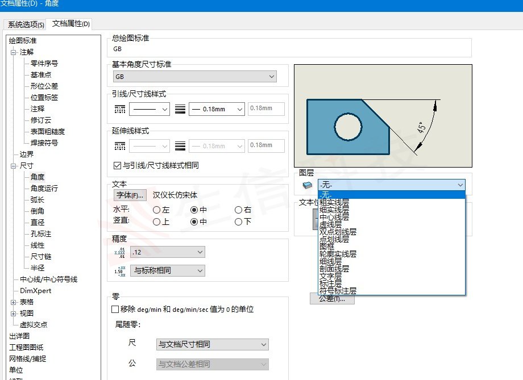Choose 文字层 from layer list
The image size is (523, 380).
coord(392,276)
